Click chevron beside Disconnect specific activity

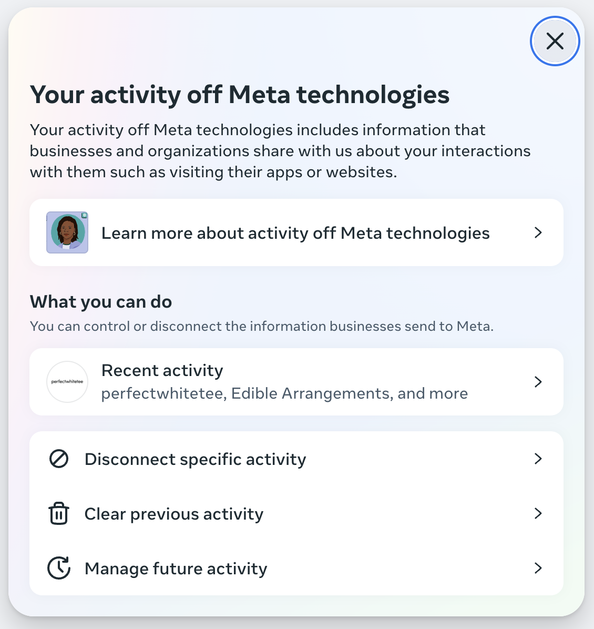538,459
